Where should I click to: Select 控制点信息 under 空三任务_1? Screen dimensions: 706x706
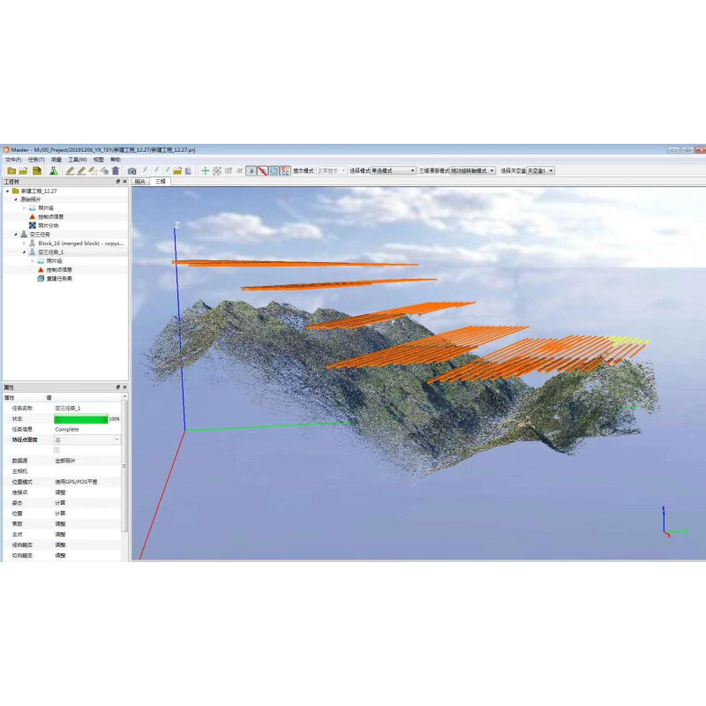click(x=59, y=269)
